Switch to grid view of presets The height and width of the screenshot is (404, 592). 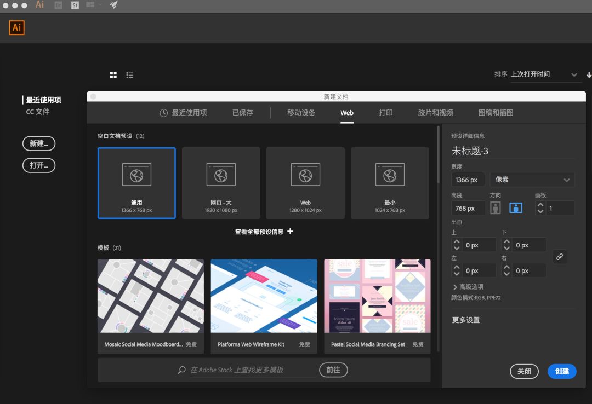tap(113, 75)
